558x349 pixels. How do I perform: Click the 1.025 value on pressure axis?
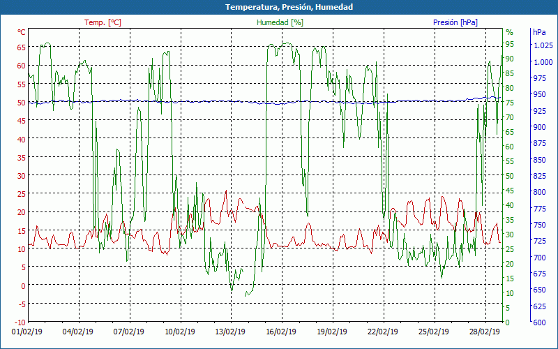[x=543, y=45]
